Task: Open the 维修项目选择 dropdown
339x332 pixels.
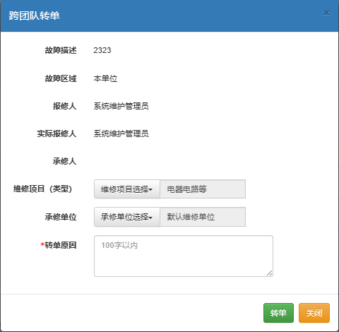Action: [x=127, y=189]
